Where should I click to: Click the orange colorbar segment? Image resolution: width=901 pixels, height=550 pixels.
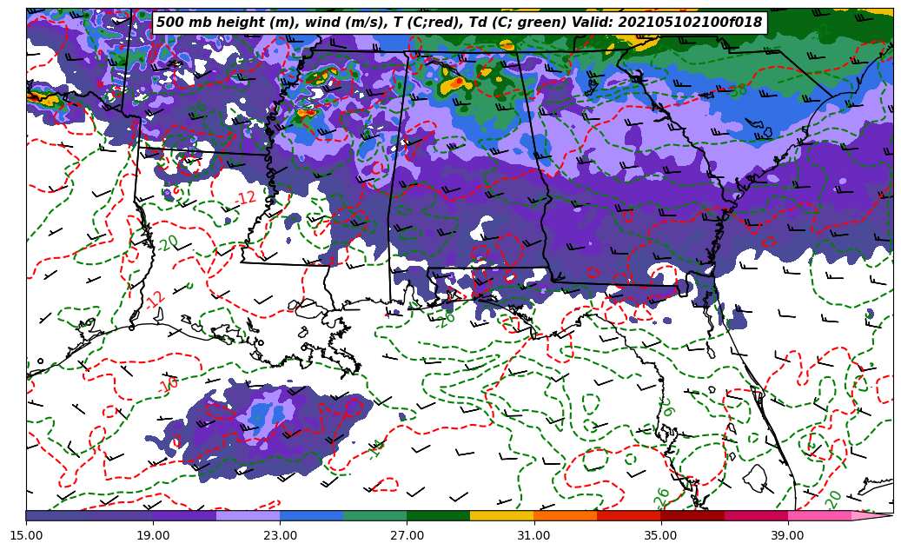[565, 515]
